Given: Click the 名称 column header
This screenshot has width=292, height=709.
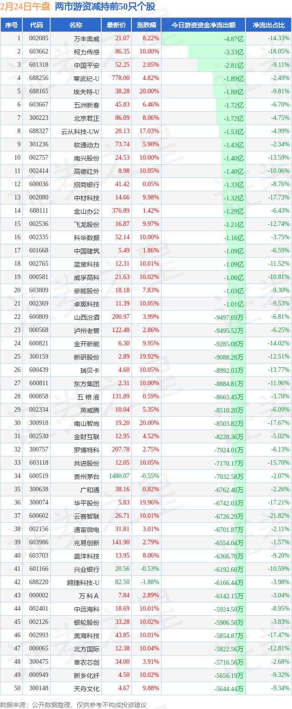Looking at the screenshot, I should (x=76, y=25).
